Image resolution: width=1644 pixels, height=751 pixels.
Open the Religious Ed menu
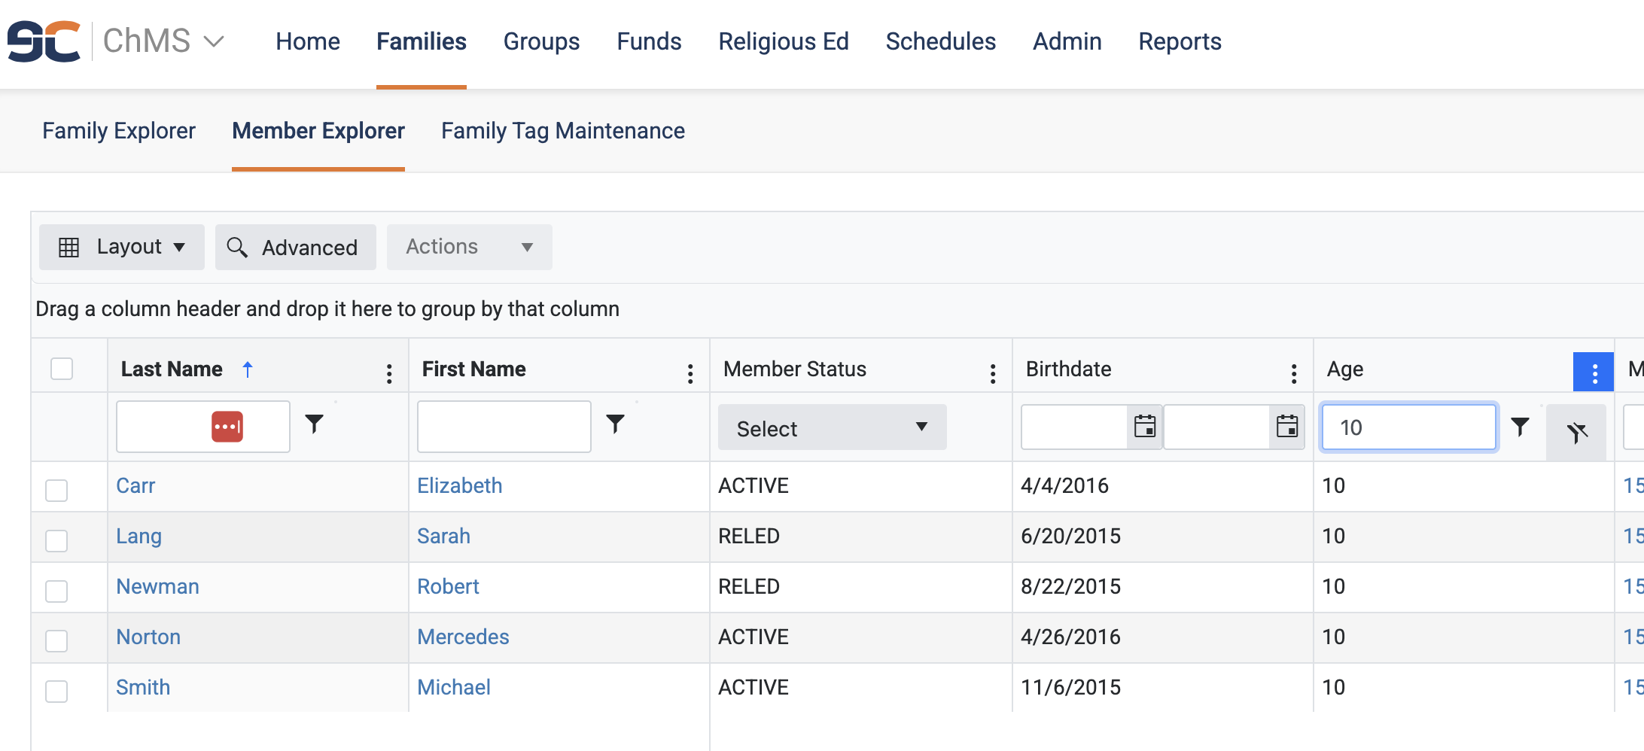tap(784, 41)
